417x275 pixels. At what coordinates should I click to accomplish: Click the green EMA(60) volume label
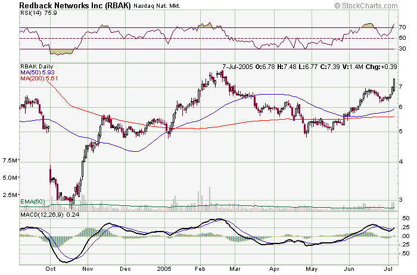click(x=33, y=202)
